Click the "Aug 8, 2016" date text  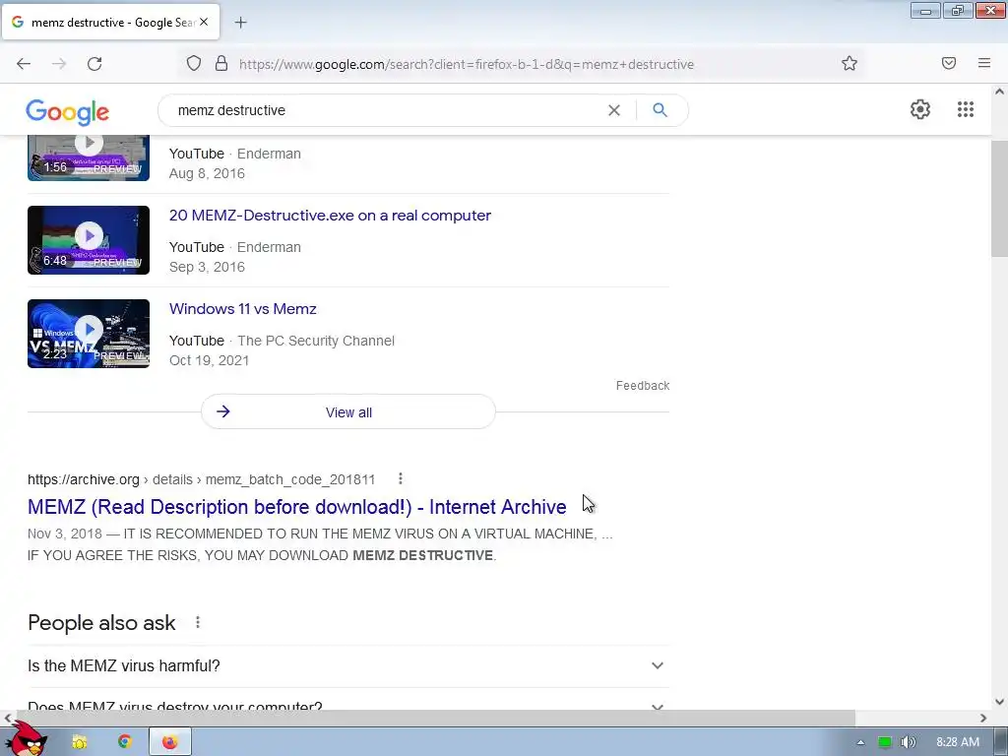[x=207, y=173]
